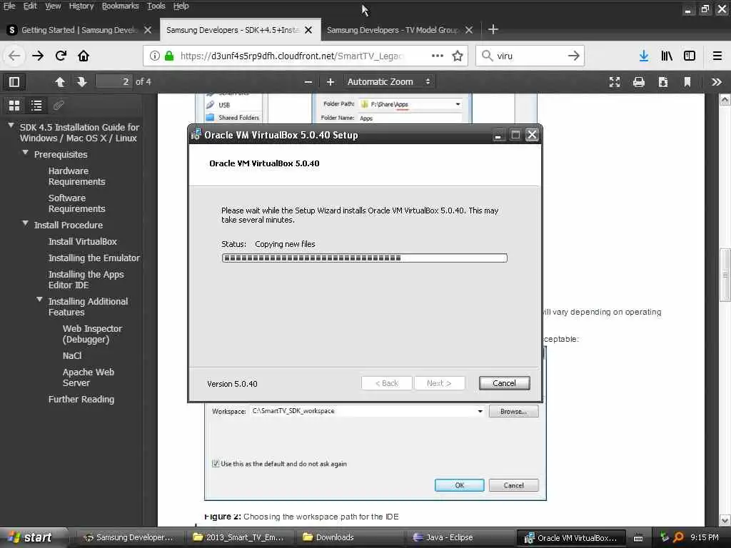Image resolution: width=731 pixels, height=548 pixels.
Task: Go back with Firefox back arrow
Action: [14, 56]
